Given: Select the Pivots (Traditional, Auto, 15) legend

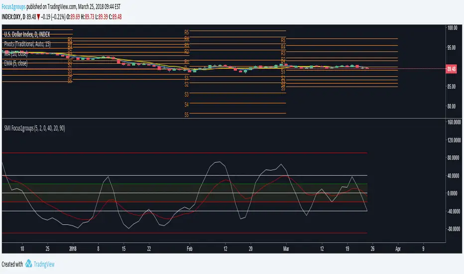Looking at the screenshot, I should pos(27,44).
